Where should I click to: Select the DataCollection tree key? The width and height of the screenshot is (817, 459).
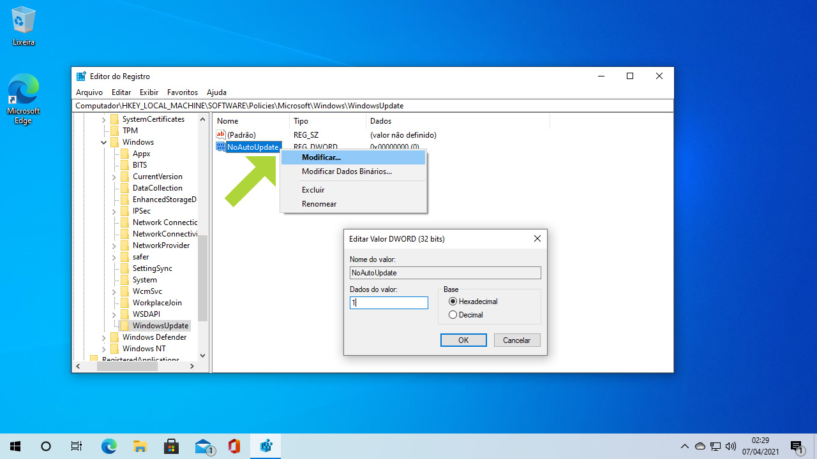tap(158, 188)
